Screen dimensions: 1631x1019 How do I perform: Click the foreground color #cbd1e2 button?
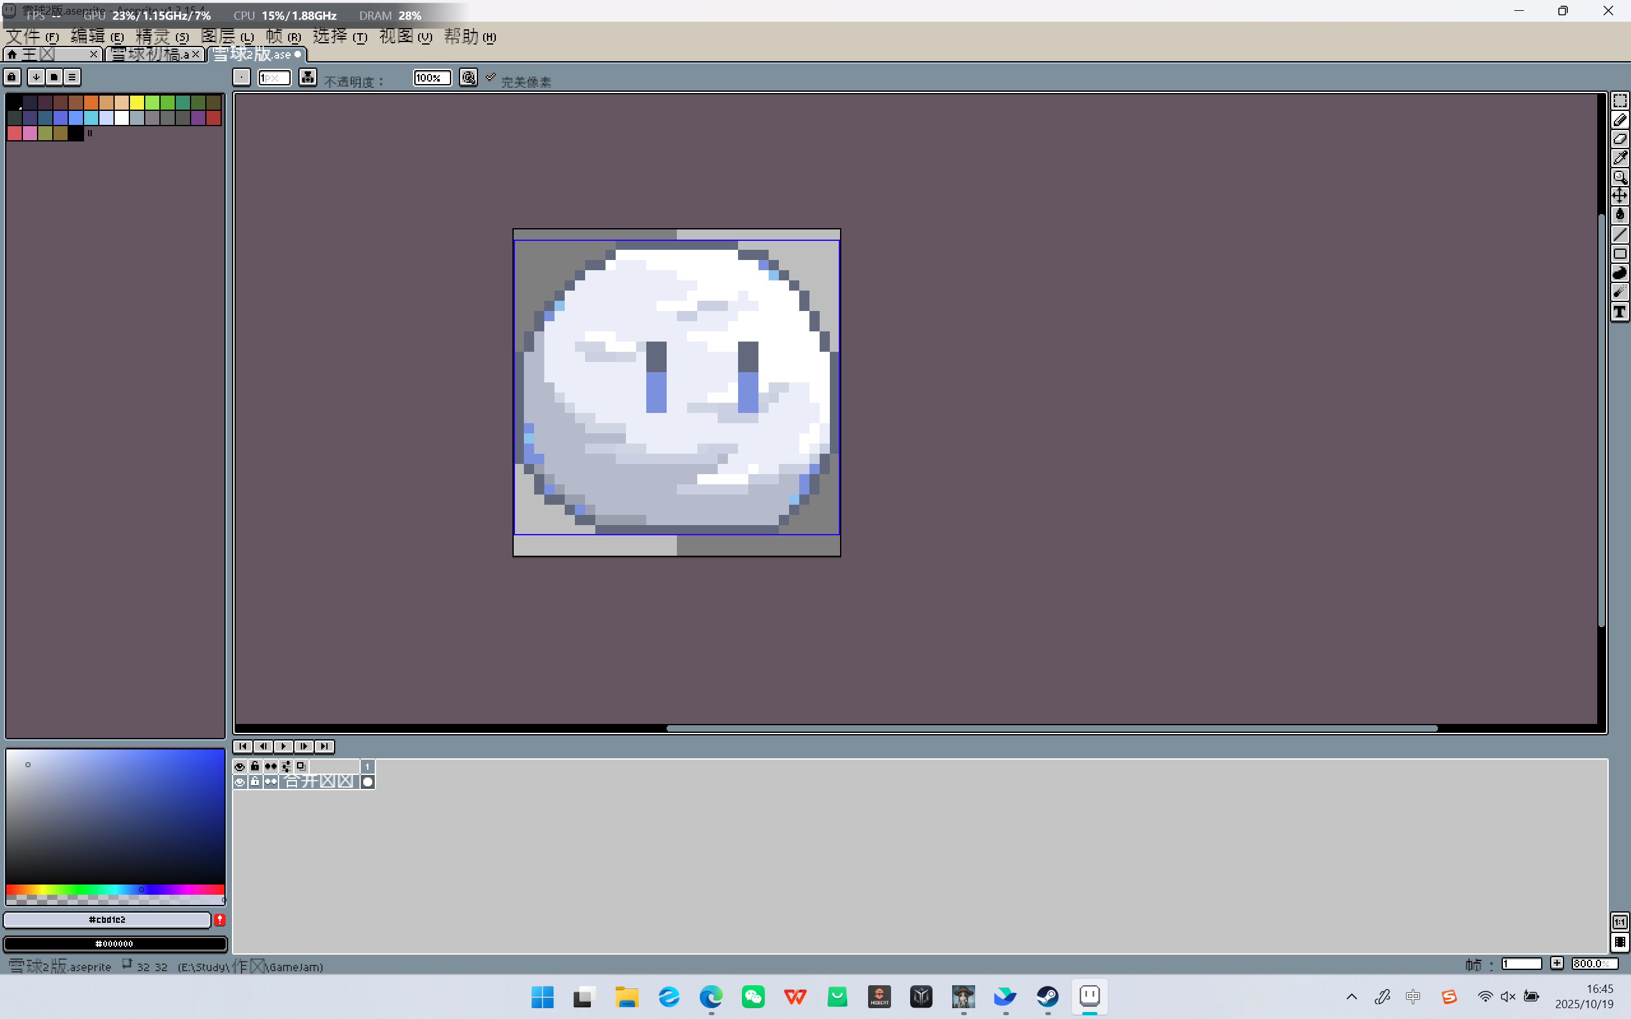point(107,919)
